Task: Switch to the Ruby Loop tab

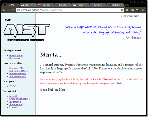Action: [46, 5]
